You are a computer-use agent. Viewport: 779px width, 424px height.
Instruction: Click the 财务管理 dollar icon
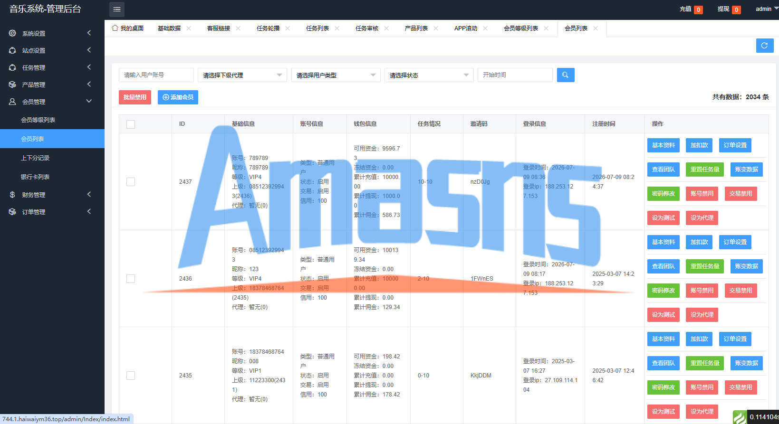pos(12,195)
